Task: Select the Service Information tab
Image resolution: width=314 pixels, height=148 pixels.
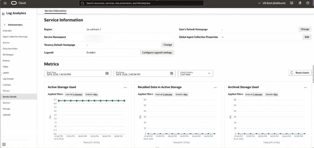Action: [x=56, y=11]
